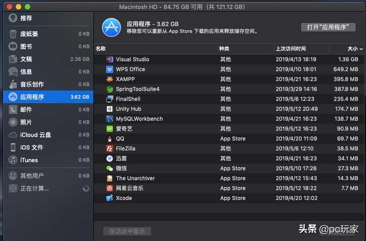
Task: Click the iOS 文件 phone icon
Action: (x=13, y=147)
